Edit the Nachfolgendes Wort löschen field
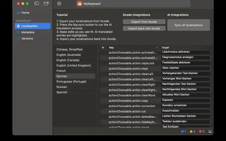The image size is (226, 141). tap(185, 89)
